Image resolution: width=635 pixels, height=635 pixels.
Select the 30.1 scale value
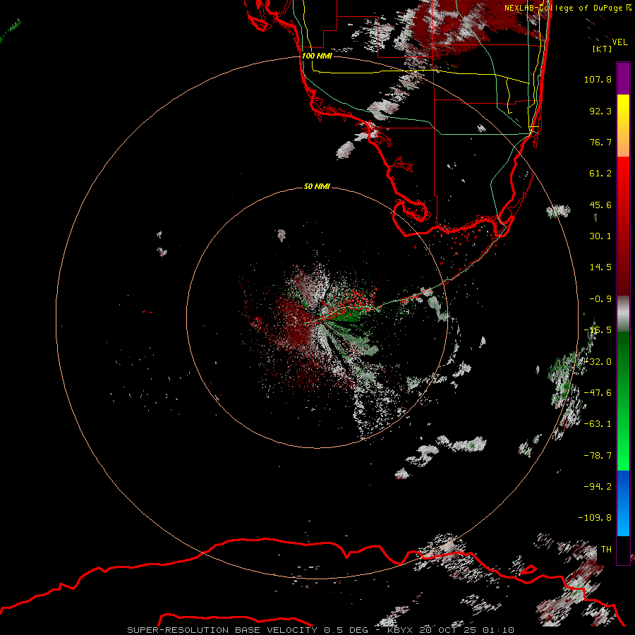point(600,236)
